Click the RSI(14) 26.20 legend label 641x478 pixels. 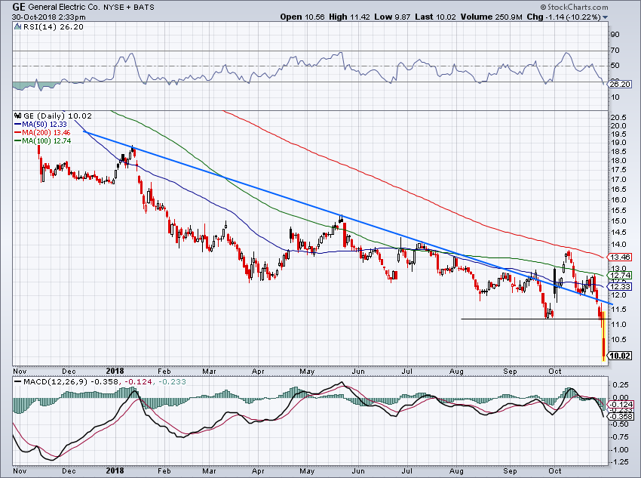53,27
